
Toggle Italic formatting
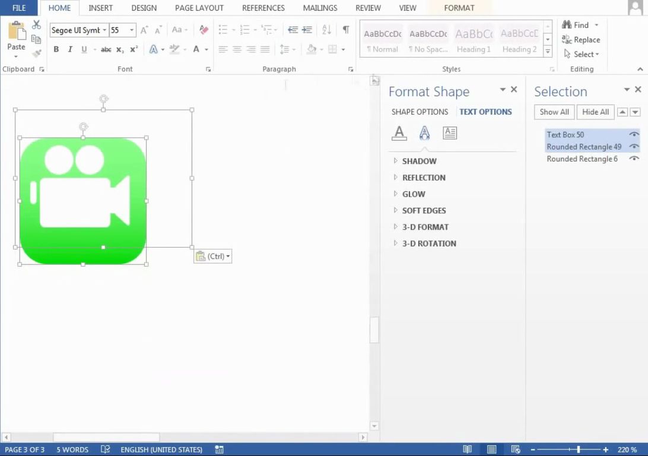(70, 49)
